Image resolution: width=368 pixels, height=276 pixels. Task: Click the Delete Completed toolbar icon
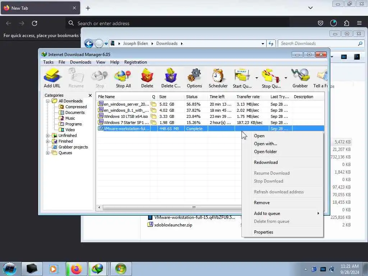171,78
